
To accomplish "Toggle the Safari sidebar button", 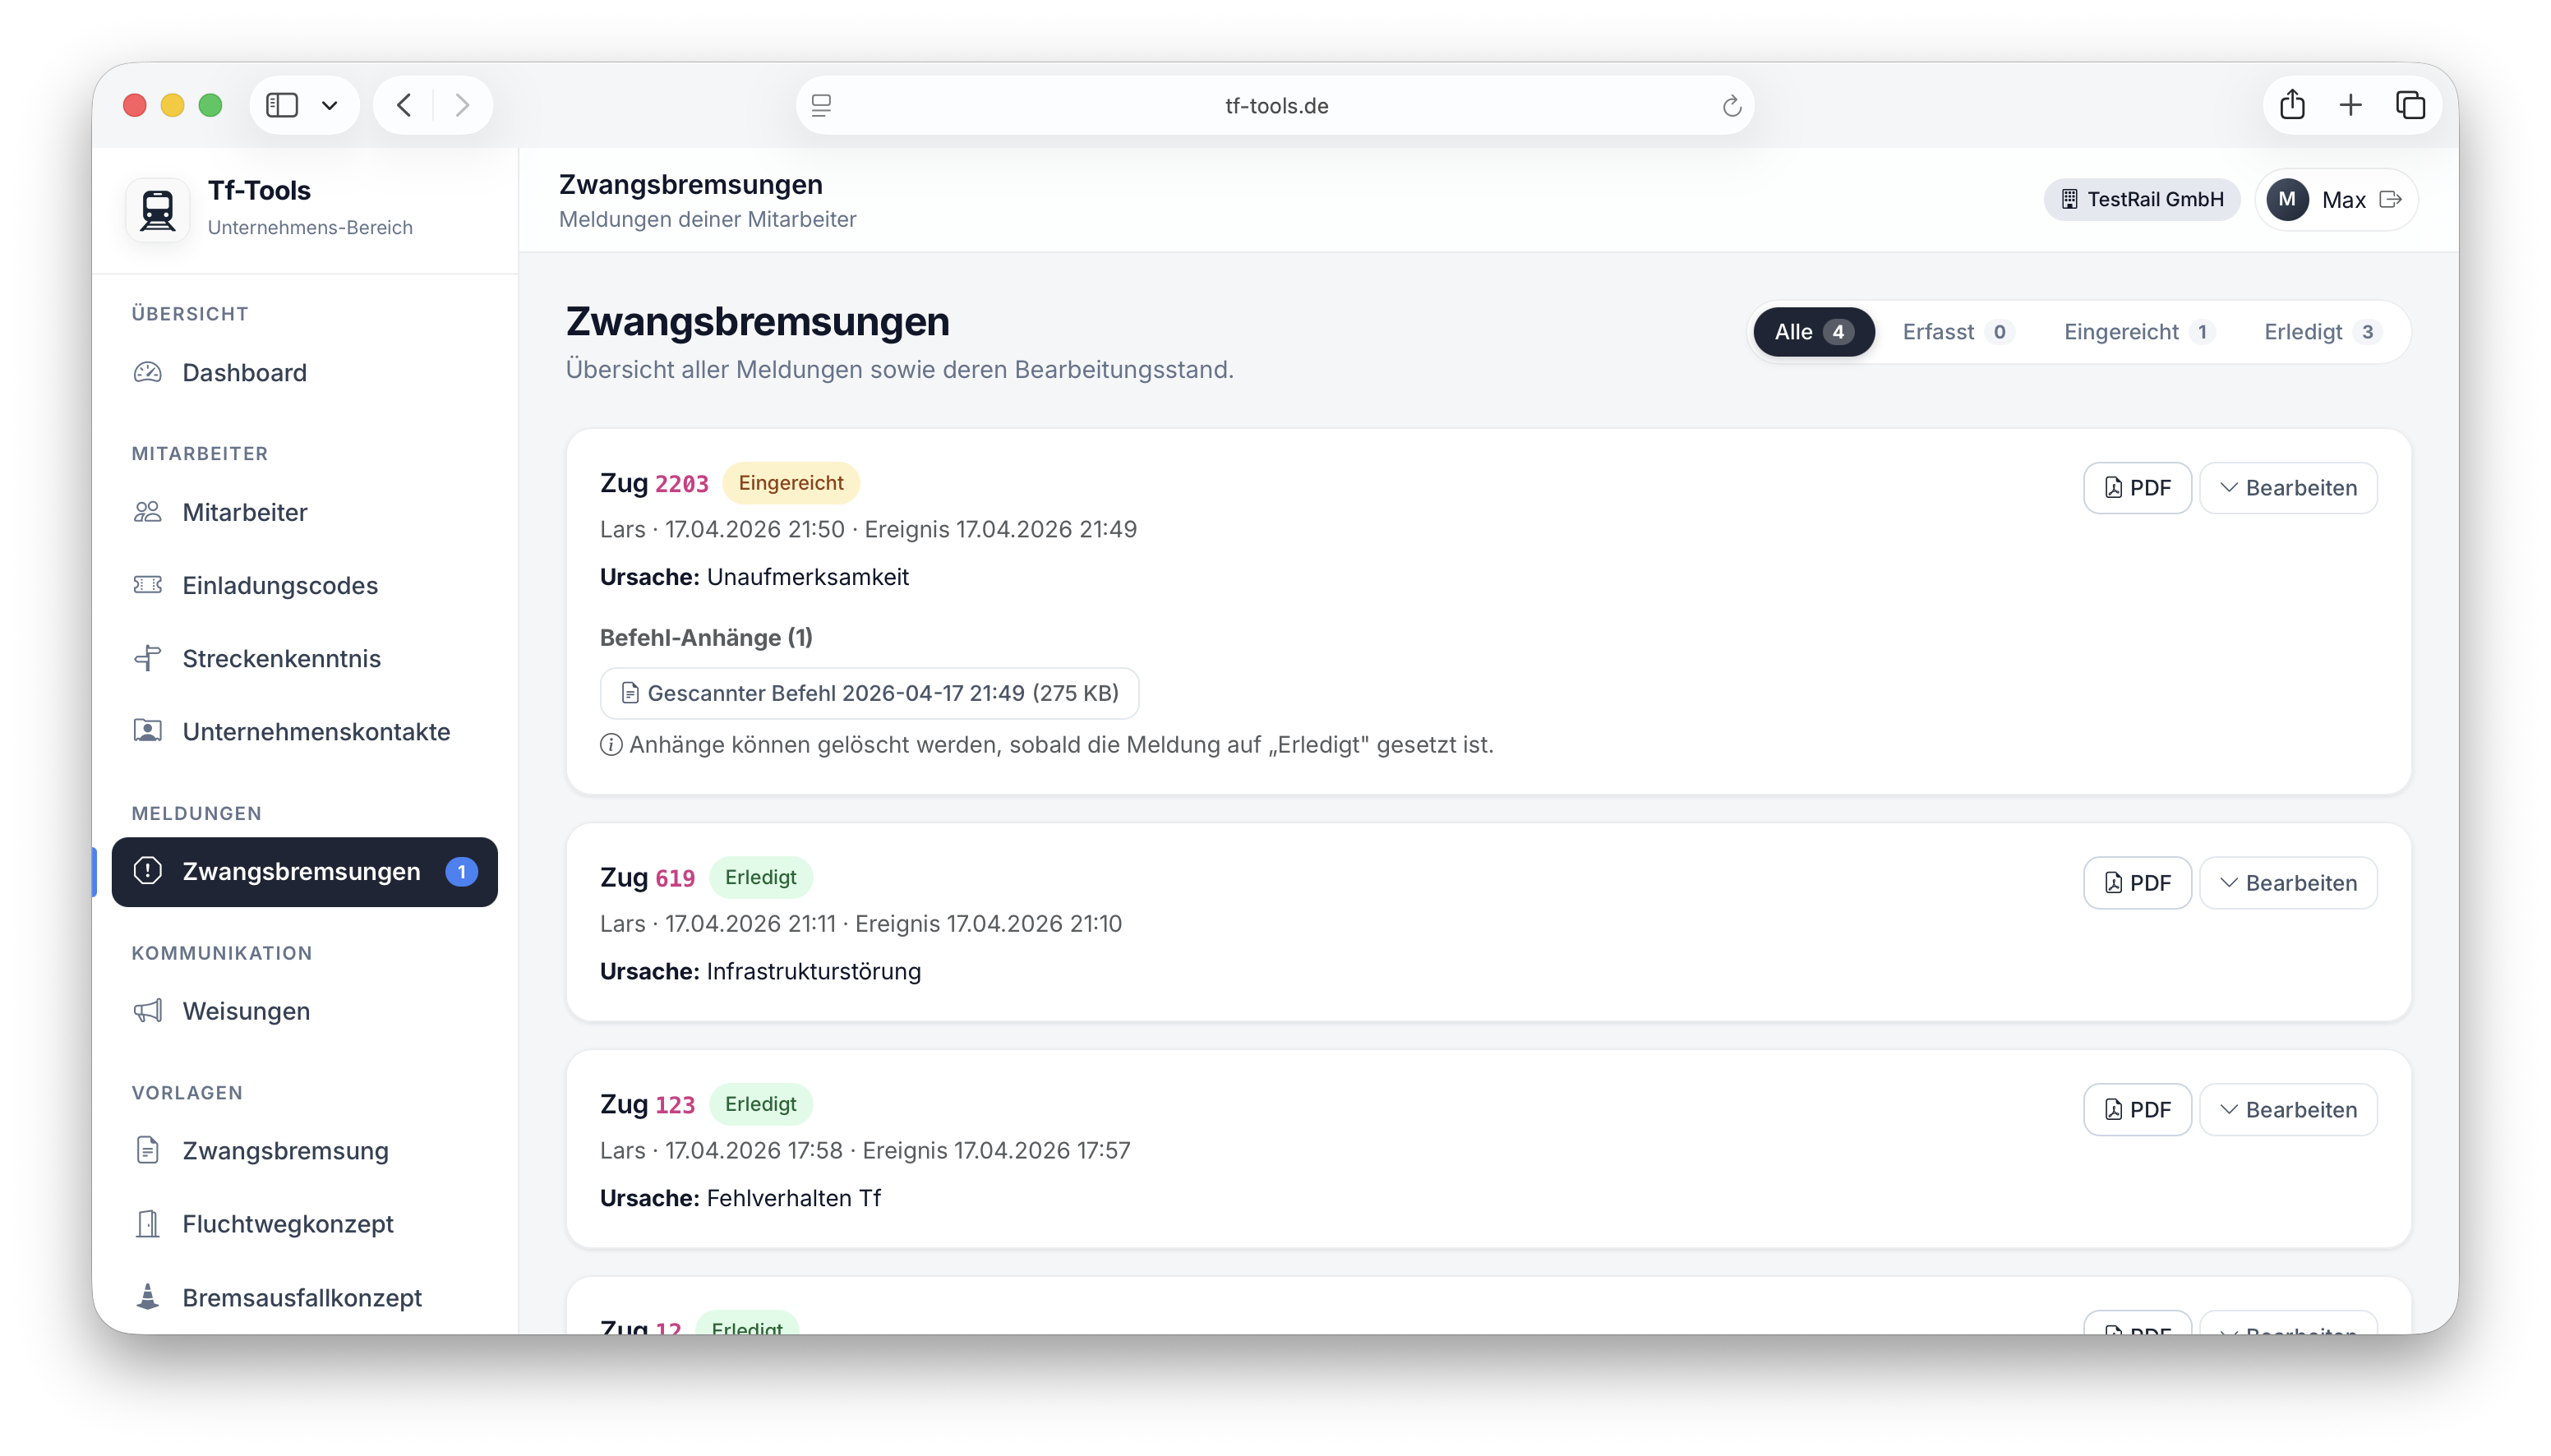I will [282, 105].
